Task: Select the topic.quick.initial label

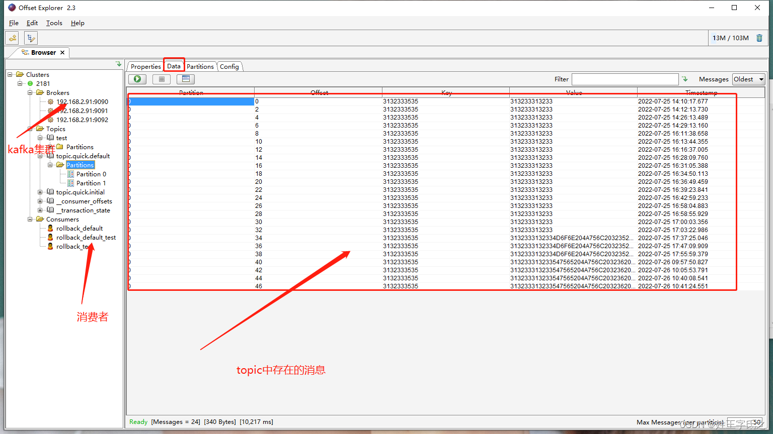Action: point(81,192)
